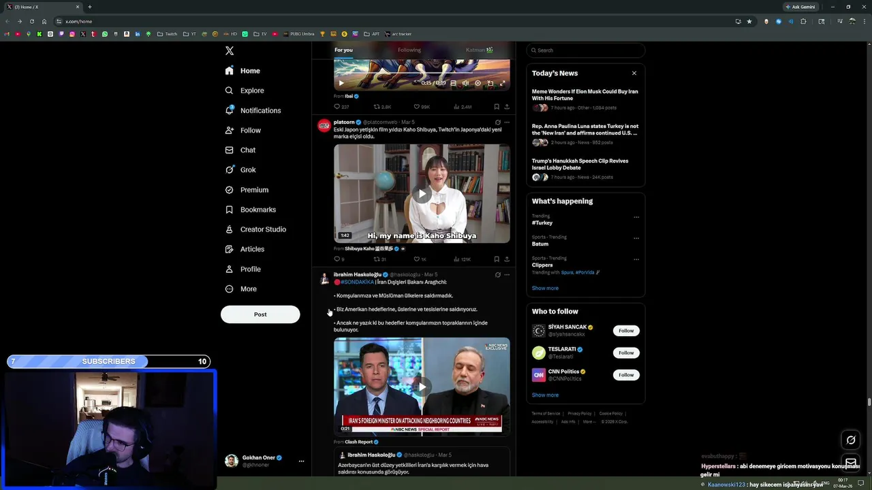Click the Follow sidebar person icon
This screenshot has width=872, height=490.
coord(229,130)
